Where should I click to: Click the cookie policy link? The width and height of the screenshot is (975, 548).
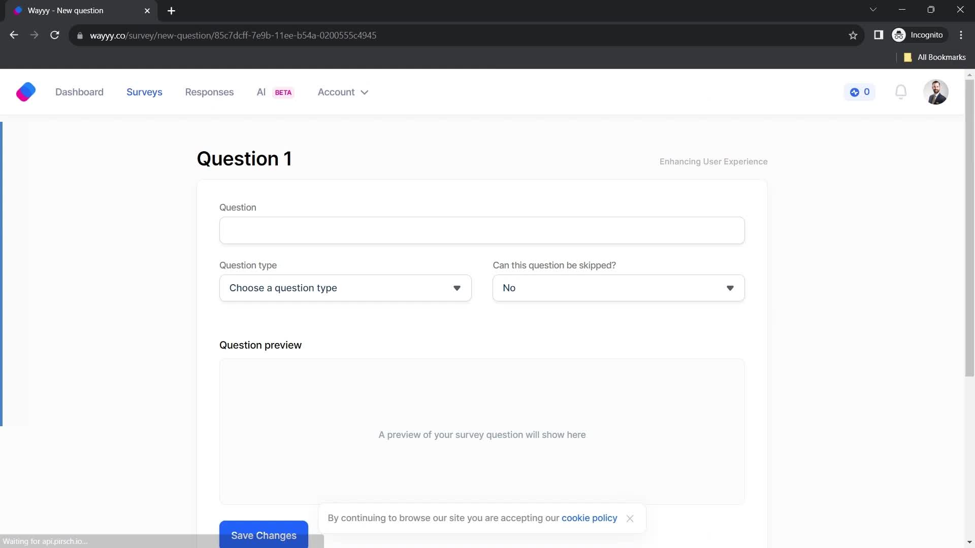[x=589, y=518]
